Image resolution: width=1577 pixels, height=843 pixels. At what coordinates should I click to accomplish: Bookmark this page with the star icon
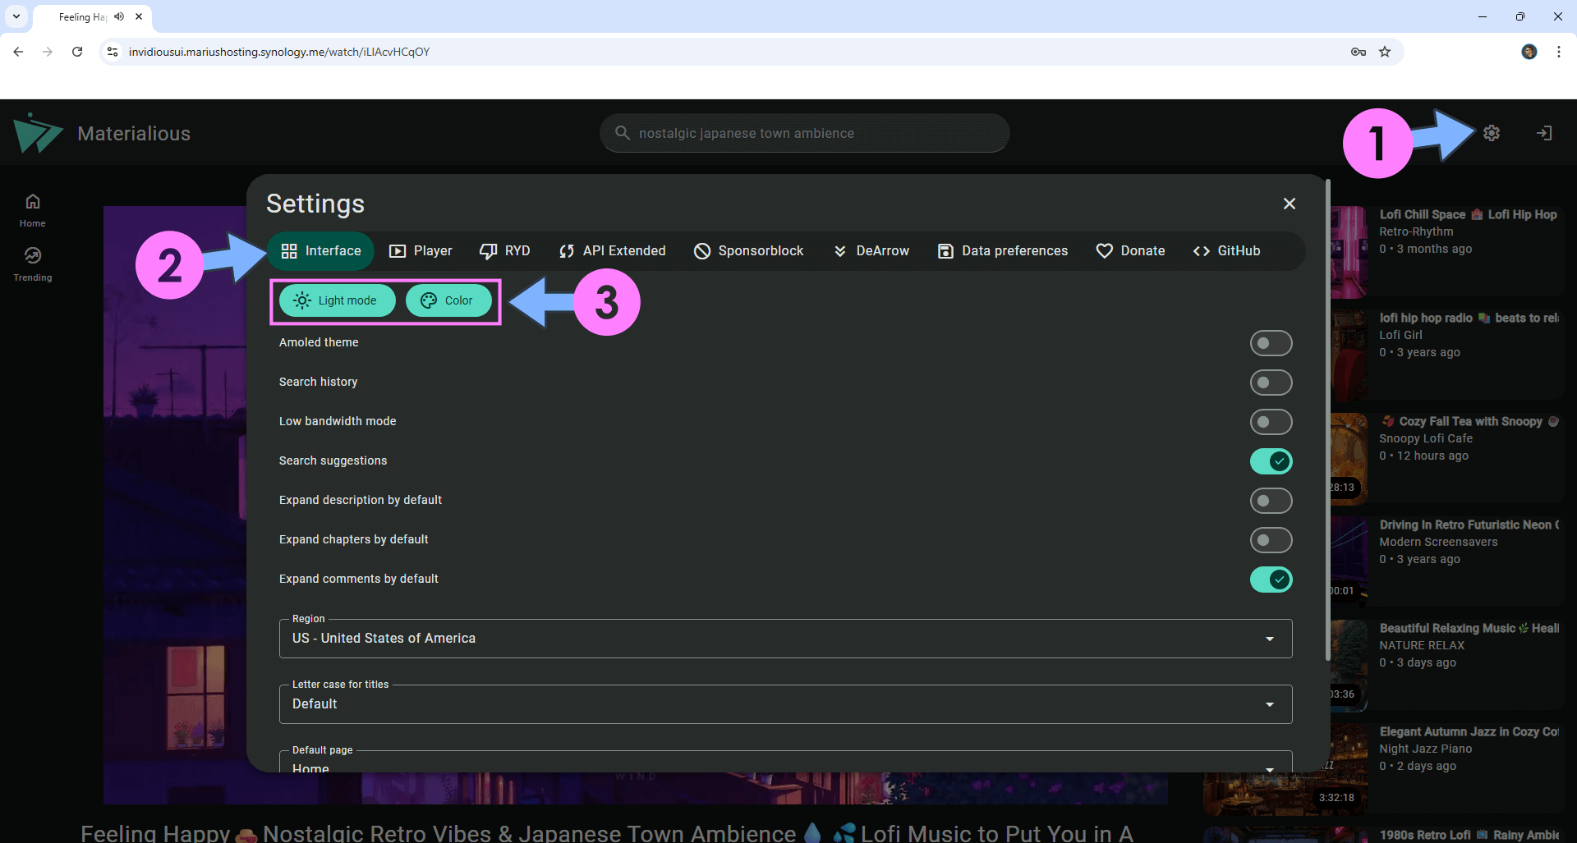(1385, 52)
